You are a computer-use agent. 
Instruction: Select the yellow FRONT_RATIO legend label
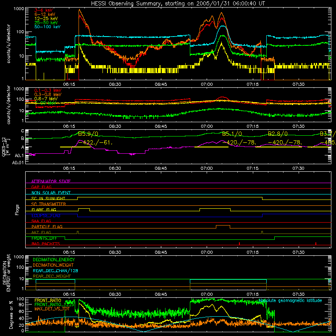[48, 300]
